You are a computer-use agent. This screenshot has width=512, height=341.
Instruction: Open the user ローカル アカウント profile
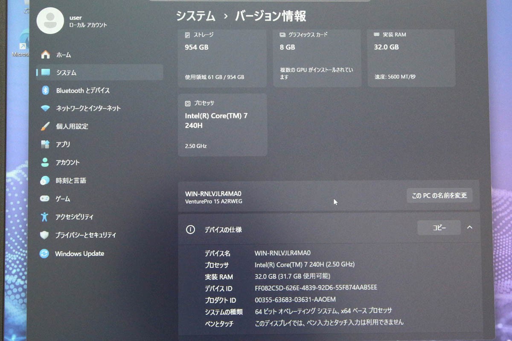(x=68, y=20)
